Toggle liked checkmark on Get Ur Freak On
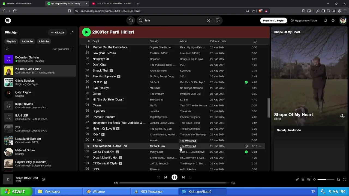 [246, 152]
